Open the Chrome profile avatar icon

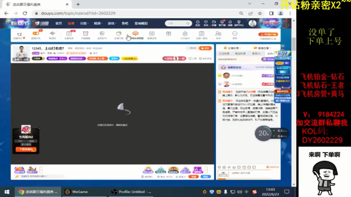280,14
